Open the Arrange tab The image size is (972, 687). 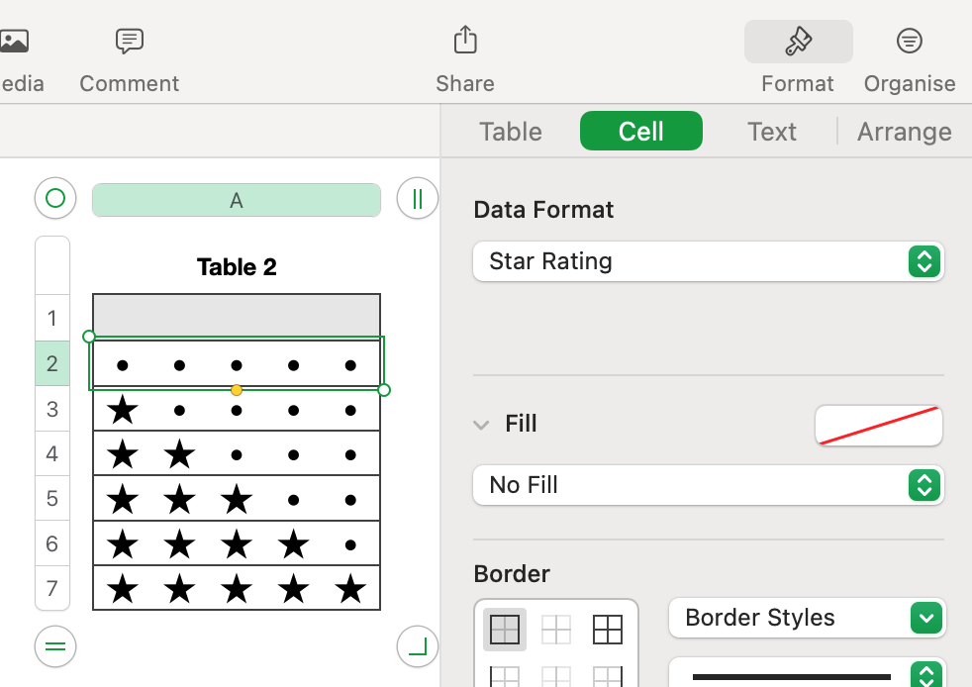[904, 132]
